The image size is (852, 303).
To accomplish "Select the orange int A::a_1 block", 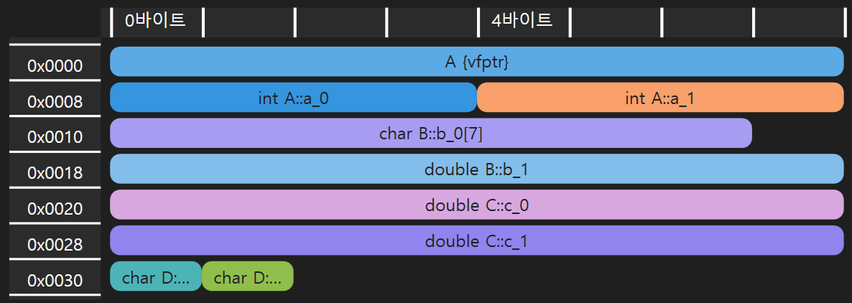I will point(660,97).
